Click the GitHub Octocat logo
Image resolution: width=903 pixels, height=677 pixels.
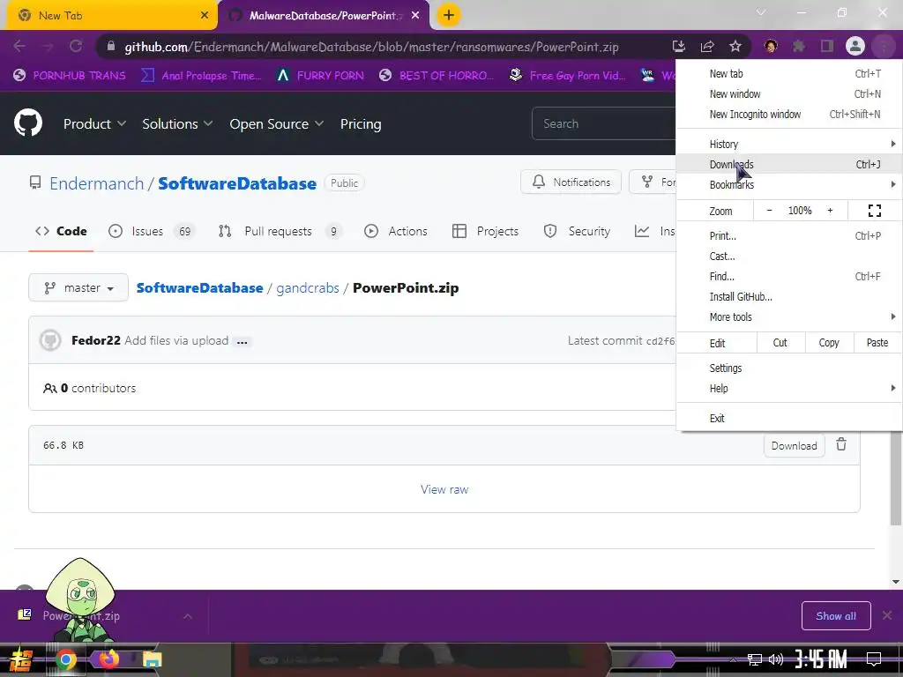pos(27,123)
